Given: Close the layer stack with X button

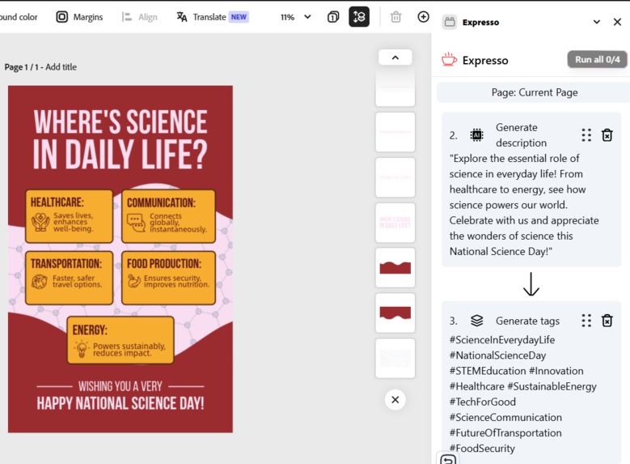Looking at the screenshot, I should (x=395, y=399).
